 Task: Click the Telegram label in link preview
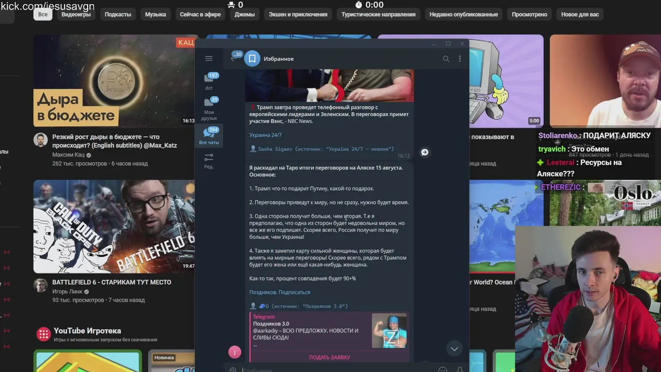point(264,317)
